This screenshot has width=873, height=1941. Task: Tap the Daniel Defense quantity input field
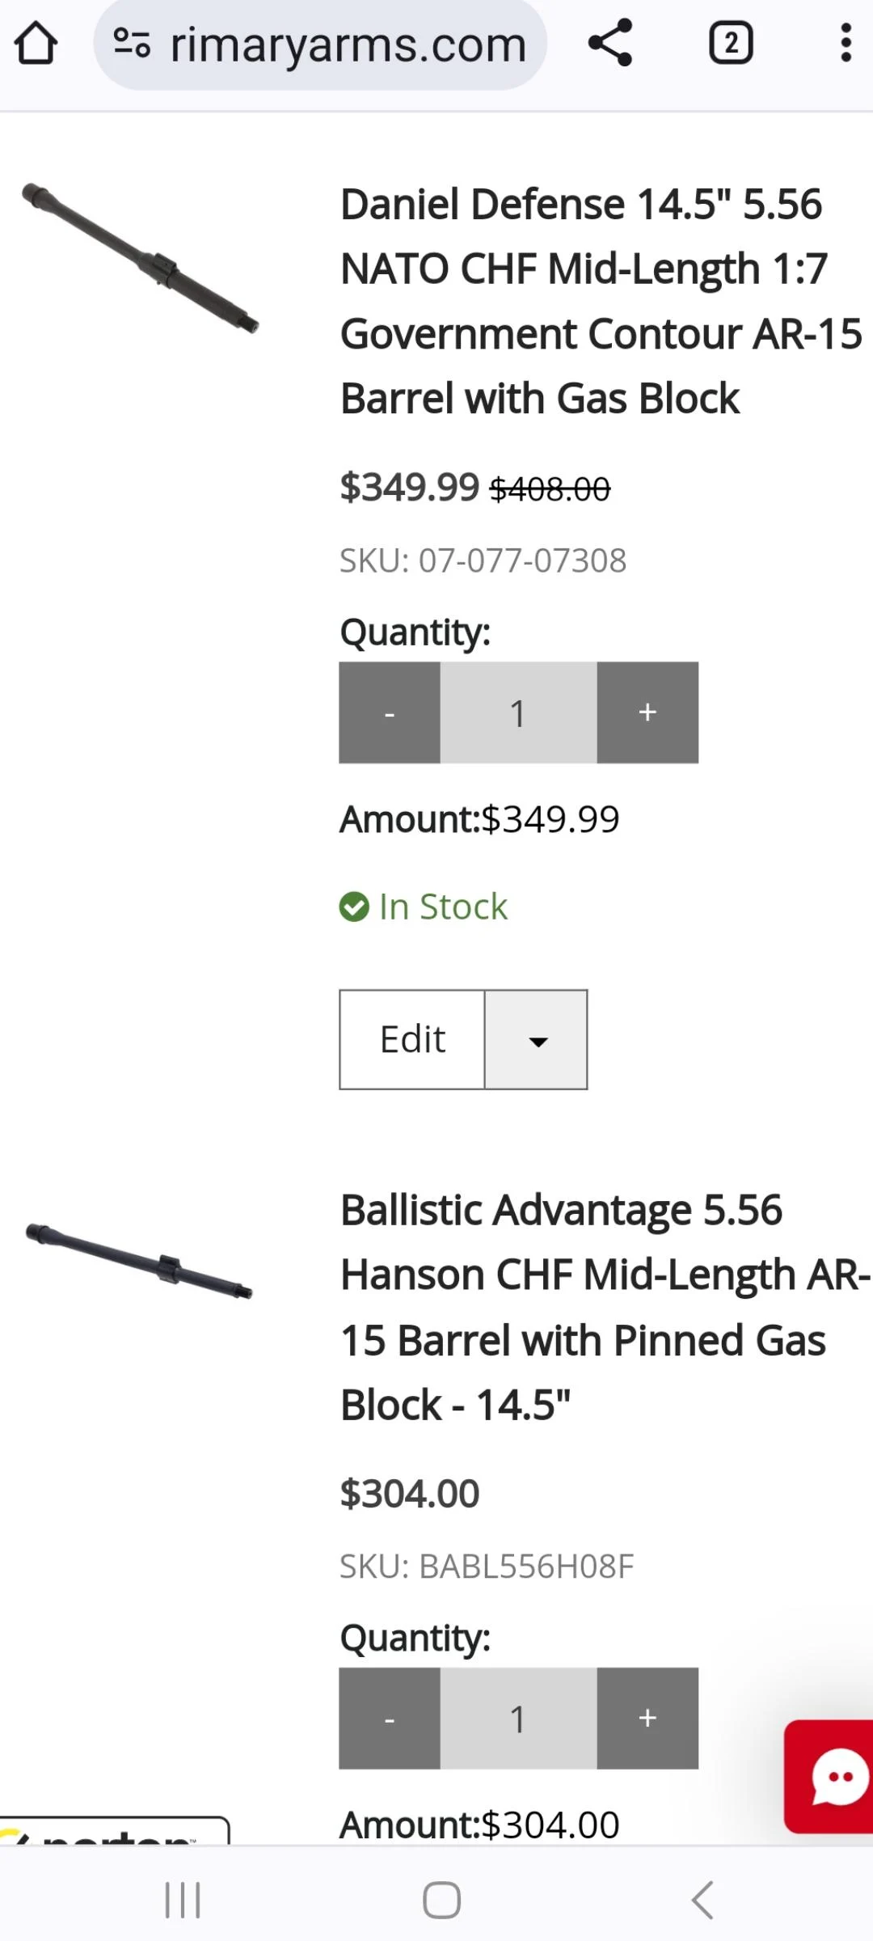pos(517,712)
